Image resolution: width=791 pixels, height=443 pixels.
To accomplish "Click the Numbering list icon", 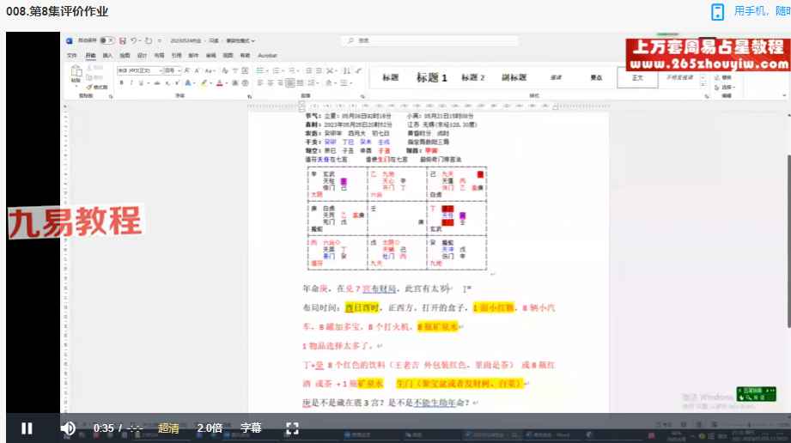I will [276, 70].
